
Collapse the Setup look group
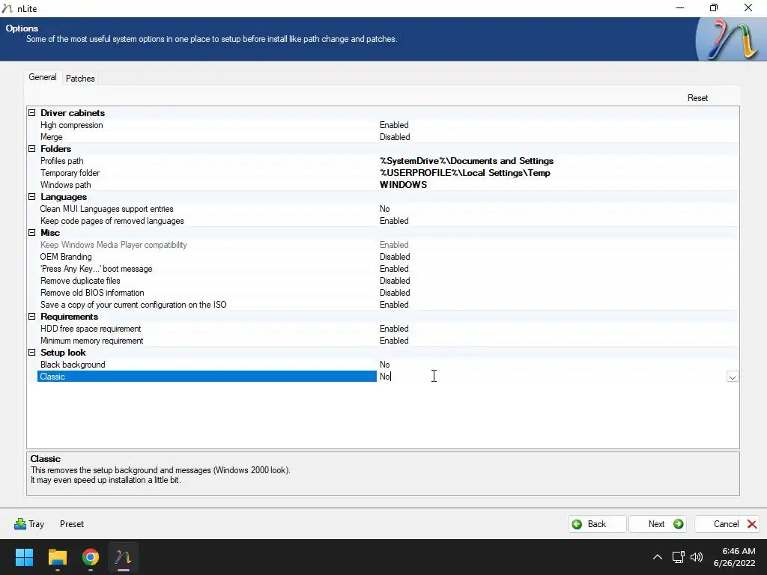pos(31,353)
